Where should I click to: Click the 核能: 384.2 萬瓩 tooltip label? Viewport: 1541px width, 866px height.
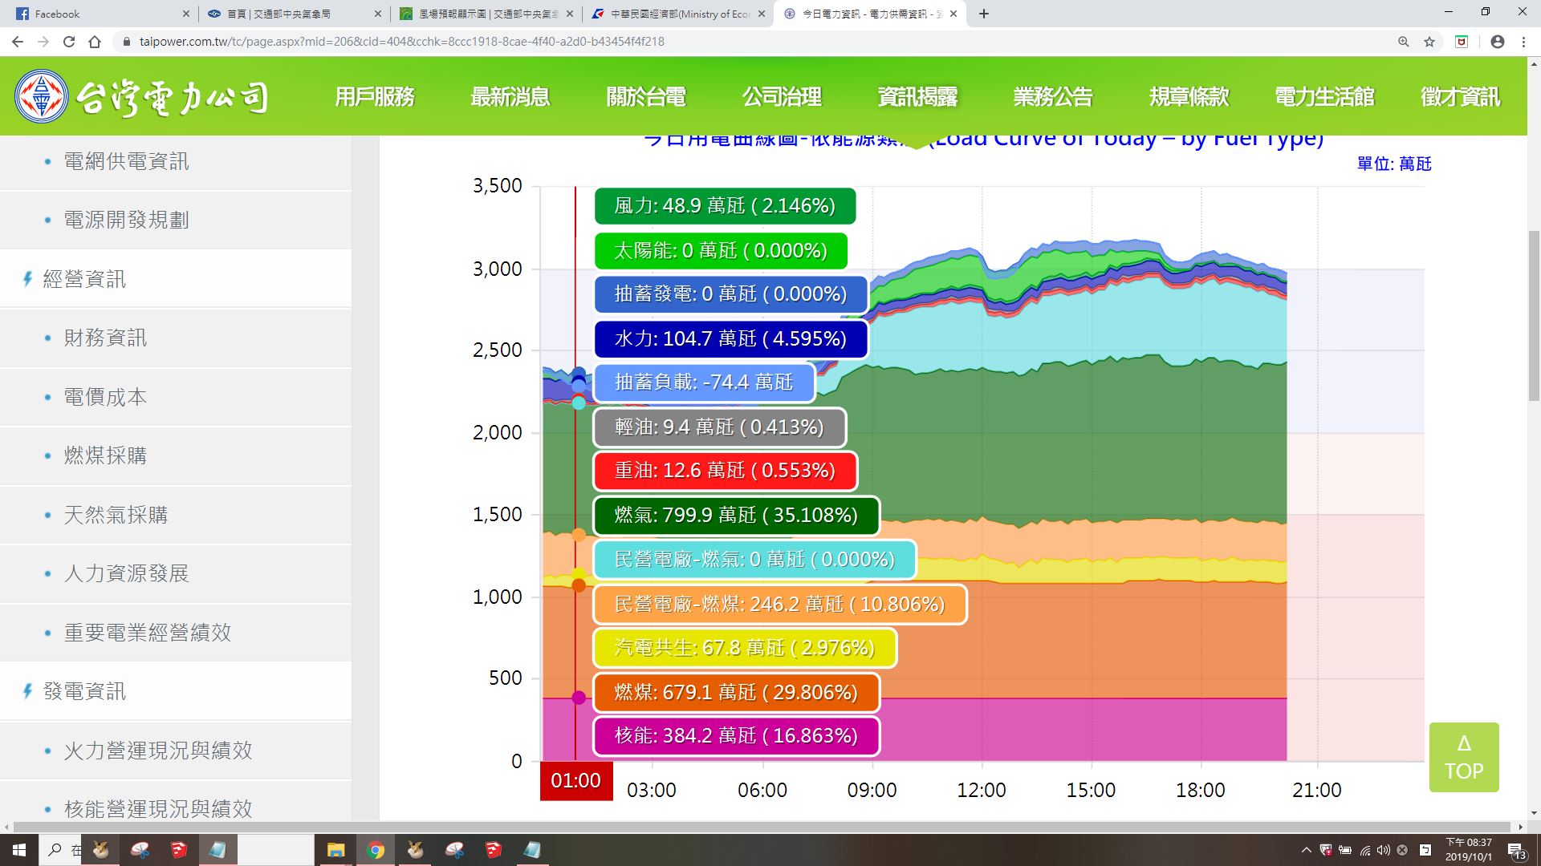(x=736, y=736)
